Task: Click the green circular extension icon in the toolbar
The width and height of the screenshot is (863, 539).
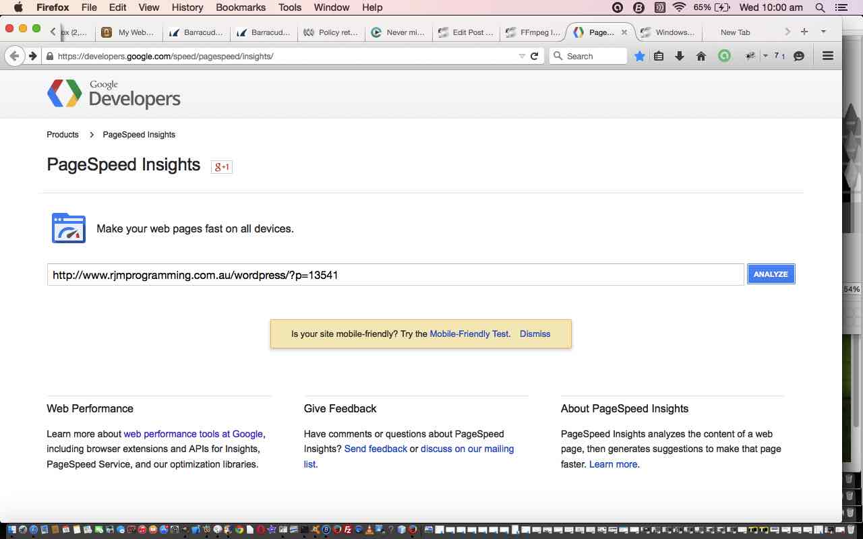Action: click(x=724, y=56)
